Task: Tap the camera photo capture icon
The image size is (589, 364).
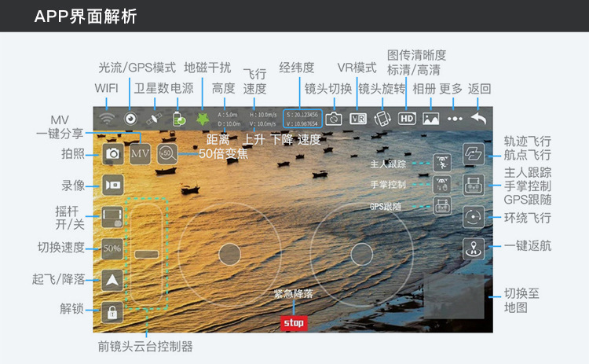Action: tap(112, 154)
